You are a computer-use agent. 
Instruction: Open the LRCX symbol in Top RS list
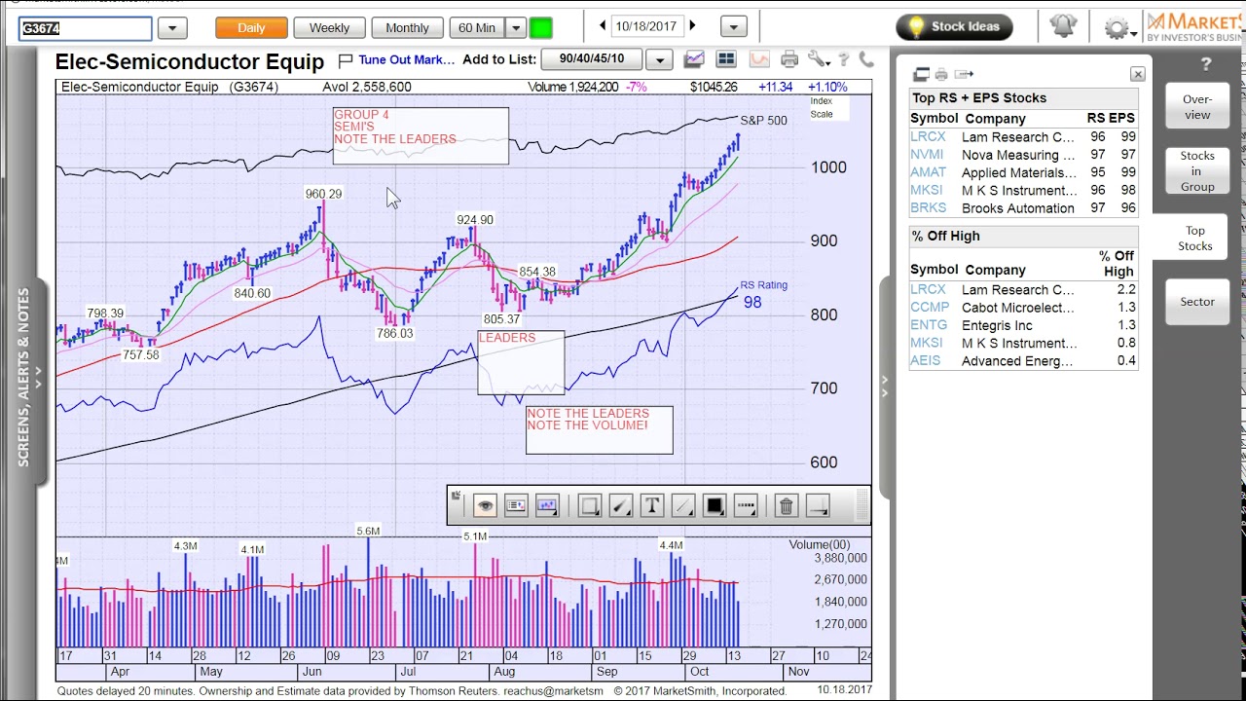pyautogui.click(x=930, y=137)
